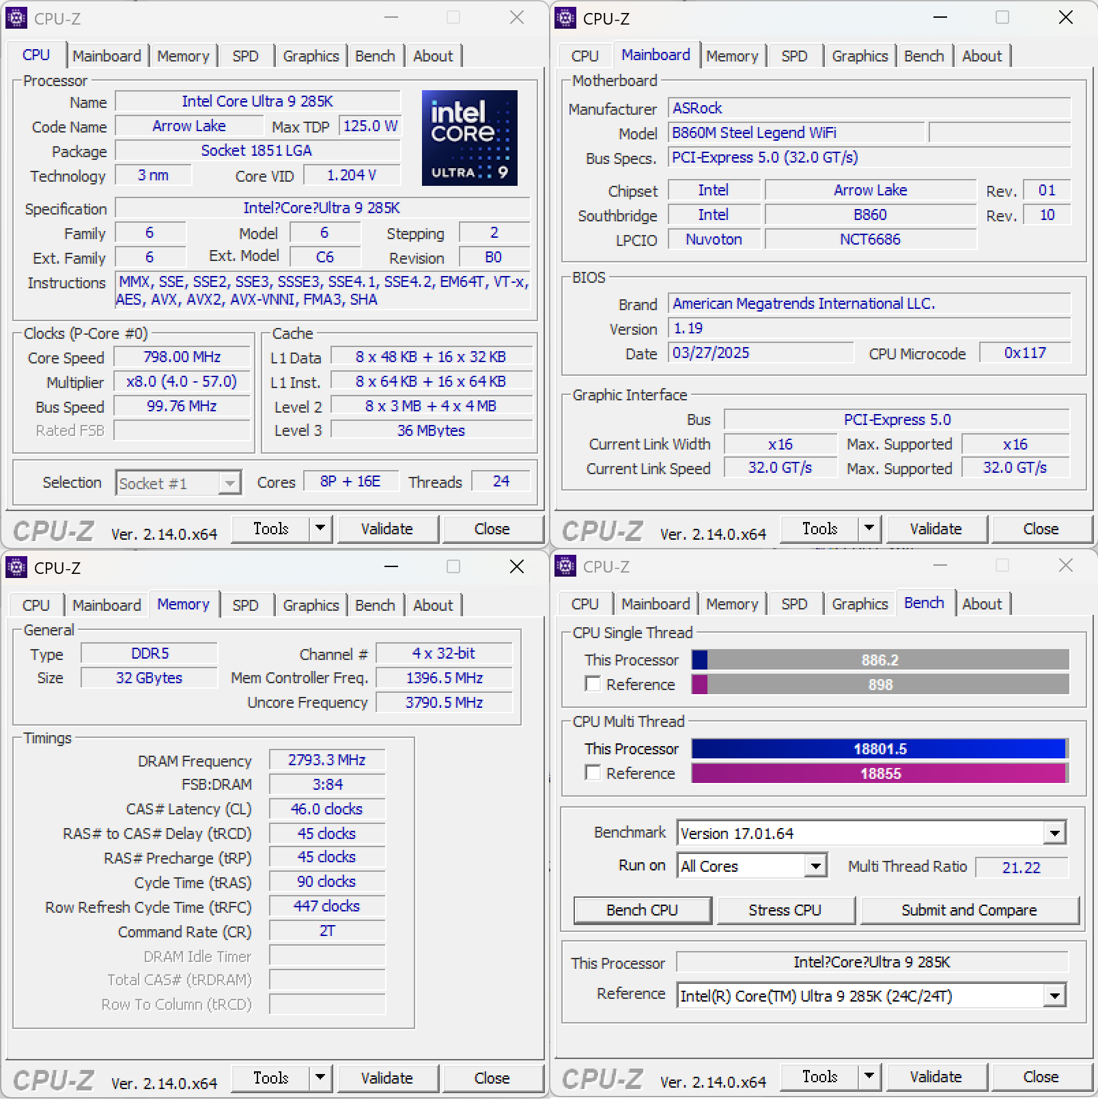Click the CPU-Z app icon in the Bench window title bar
This screenshot has width=1098, height=1100.
point(565,566)
